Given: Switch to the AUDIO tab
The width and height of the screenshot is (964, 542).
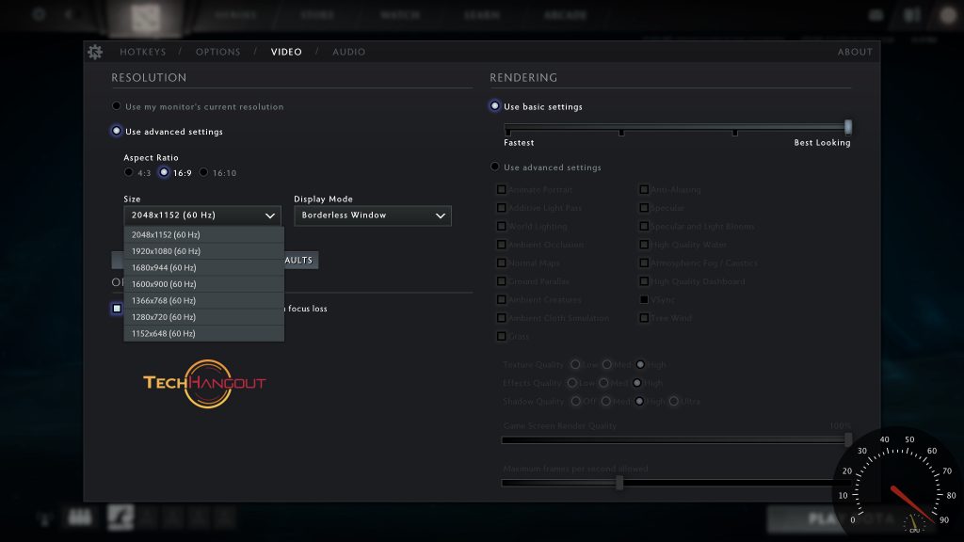Looking at the screenshot, I should pos(348,52).
